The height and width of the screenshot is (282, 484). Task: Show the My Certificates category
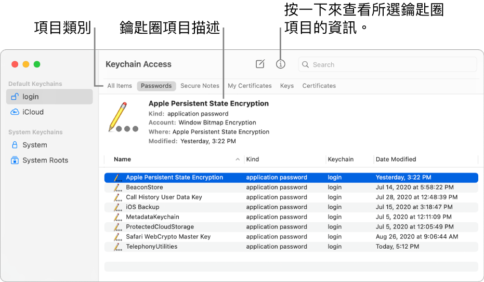[250, 86]
